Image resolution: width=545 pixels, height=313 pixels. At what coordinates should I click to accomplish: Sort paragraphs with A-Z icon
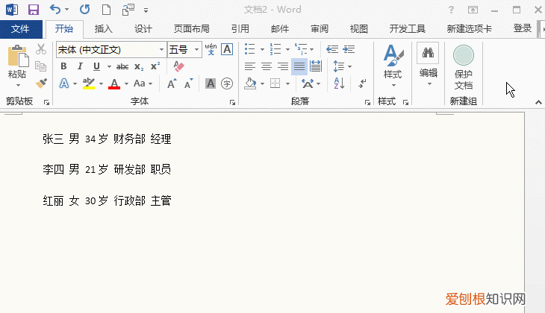pyautogui.click(x=339, y=83)
